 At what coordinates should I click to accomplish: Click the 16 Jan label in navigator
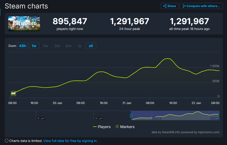point(41,118)
